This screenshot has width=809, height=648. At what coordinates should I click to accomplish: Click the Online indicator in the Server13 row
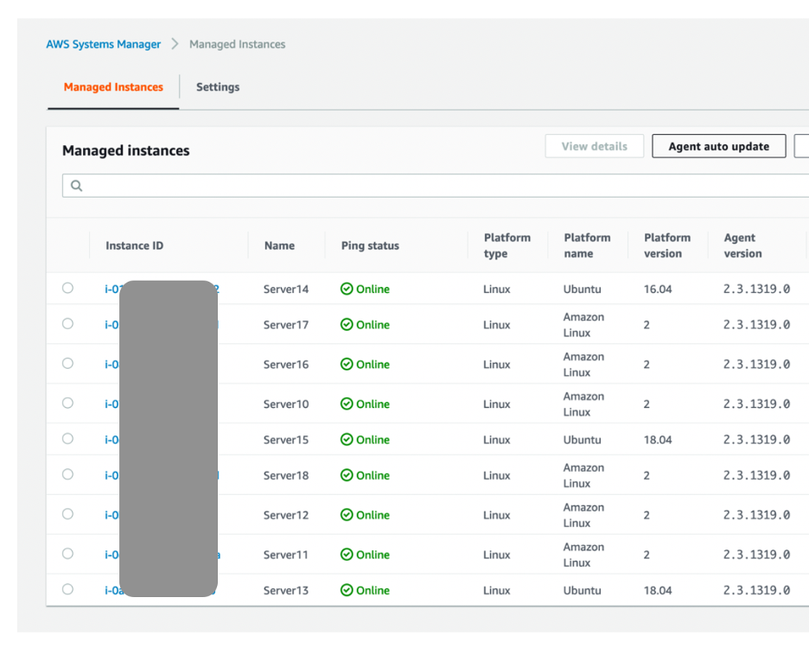347,590
